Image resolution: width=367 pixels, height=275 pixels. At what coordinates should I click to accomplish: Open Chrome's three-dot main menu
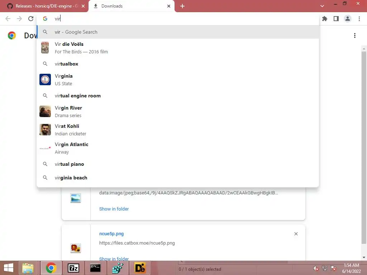pos(359,19)
